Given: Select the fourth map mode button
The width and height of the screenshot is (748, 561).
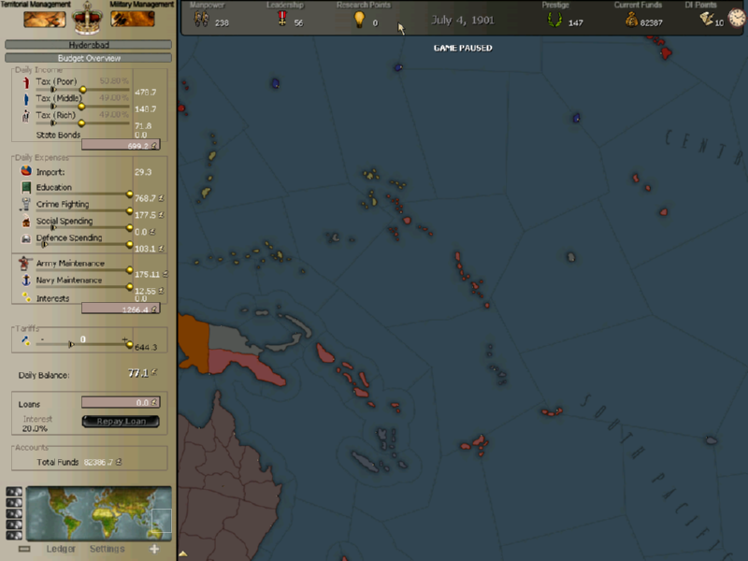Looking at the screenshot, I should click(14, 525).
